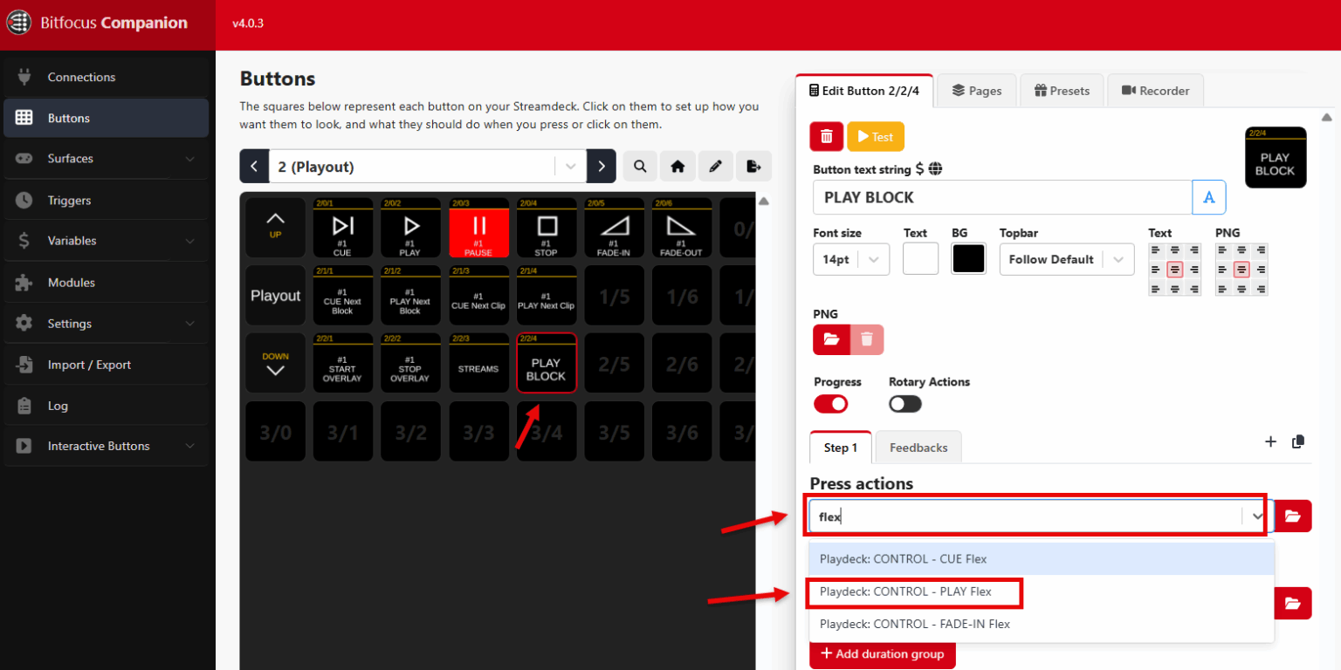Switch to the Feedbacks tab

click(x=918, y=447)
